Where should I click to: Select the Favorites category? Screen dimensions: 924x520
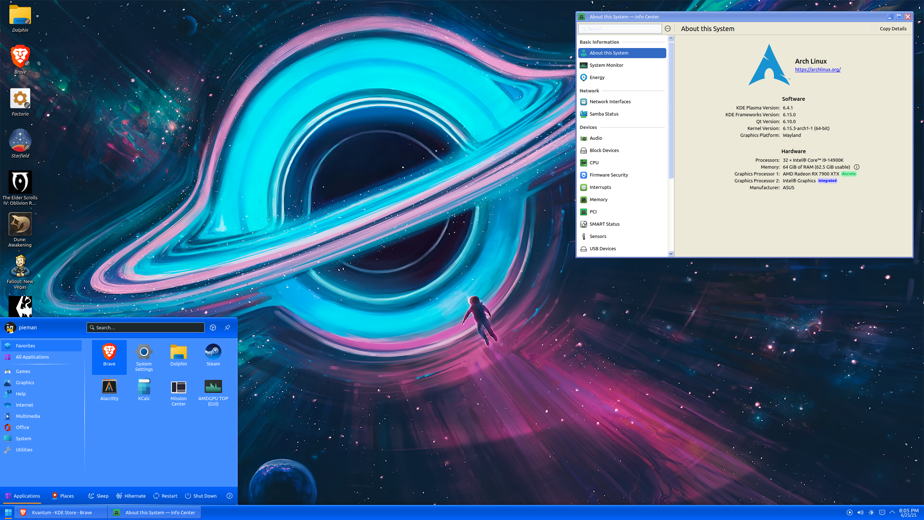coord(42,346)
